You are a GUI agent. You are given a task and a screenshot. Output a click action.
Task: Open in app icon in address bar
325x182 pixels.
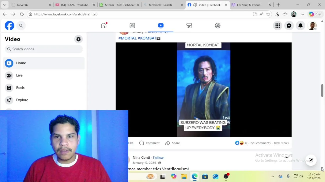click(255, 14)
